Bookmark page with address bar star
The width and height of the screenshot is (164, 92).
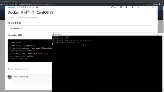[150, 4]
